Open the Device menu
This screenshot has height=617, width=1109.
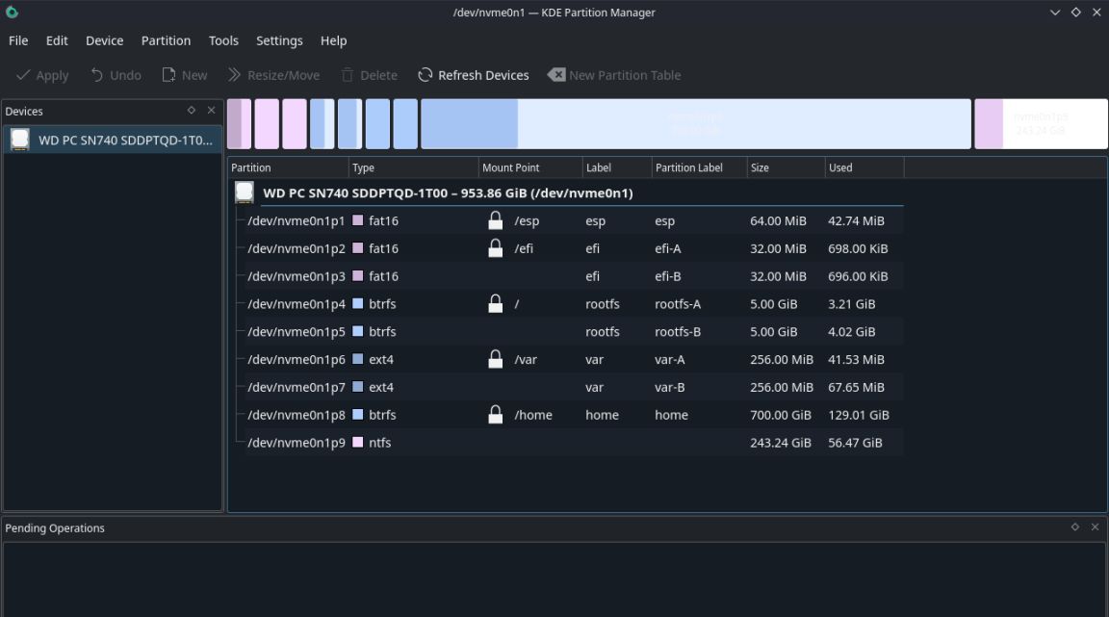(x=105, y=40)
